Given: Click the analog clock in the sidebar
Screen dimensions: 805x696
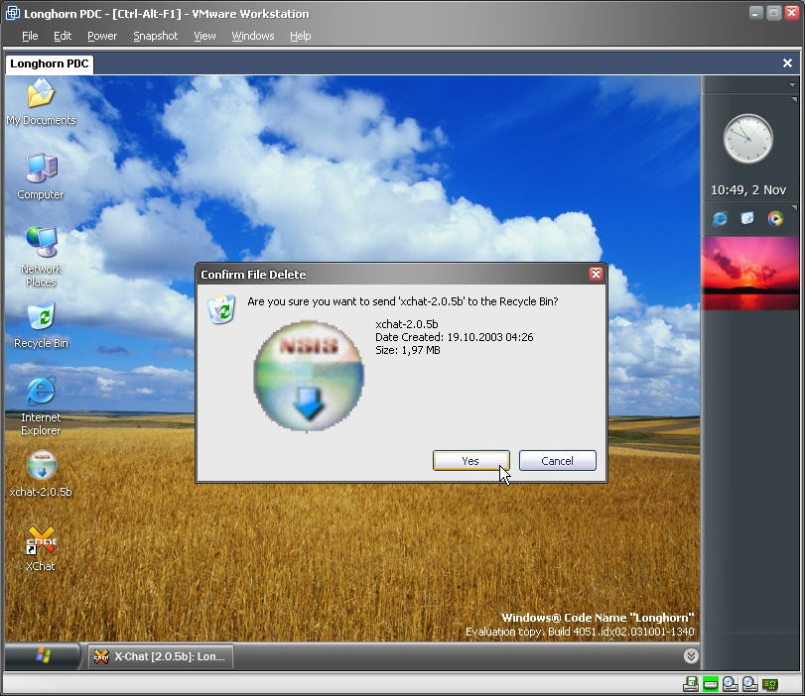Looking at the screenshot, I should 747,139.
